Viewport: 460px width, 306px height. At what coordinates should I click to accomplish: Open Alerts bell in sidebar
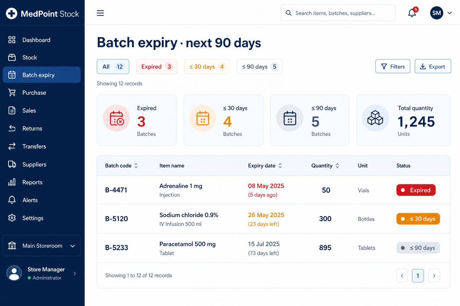coord(42,200)
